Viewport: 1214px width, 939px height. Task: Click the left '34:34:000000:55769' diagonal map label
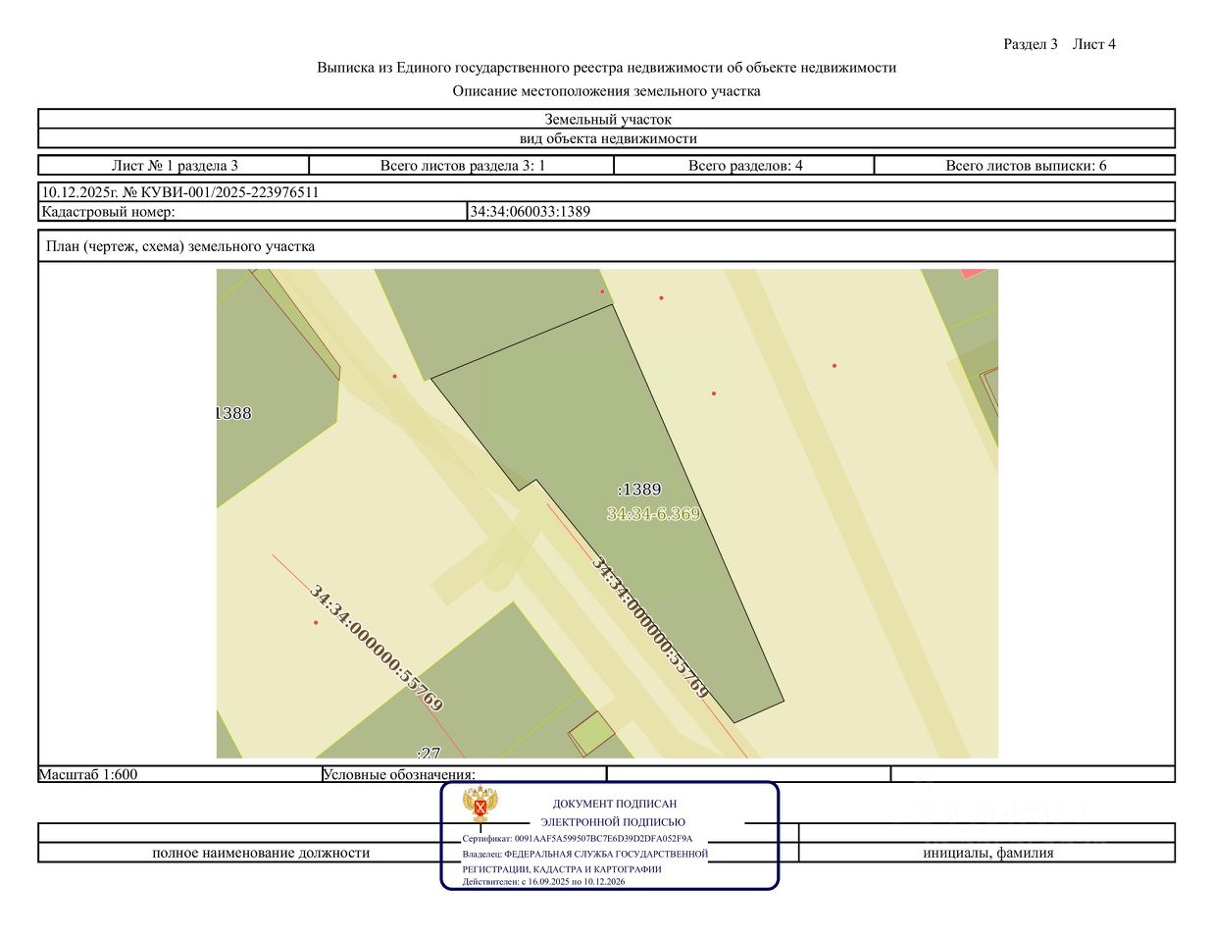pyautogui.click(x=377, y=649)
